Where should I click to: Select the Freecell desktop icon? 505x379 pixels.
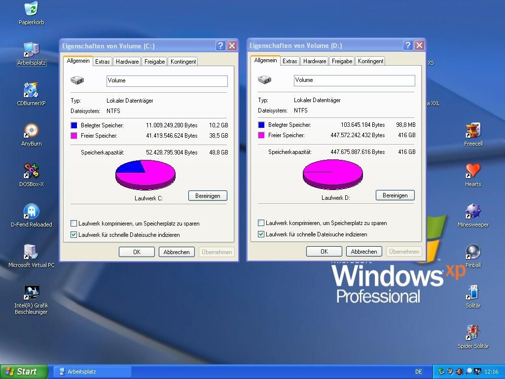(473, 131)
